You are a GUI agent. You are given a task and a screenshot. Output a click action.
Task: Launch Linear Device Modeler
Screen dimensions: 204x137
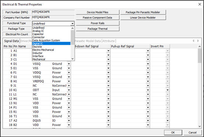pyautogui.click(x=143, y=18)
